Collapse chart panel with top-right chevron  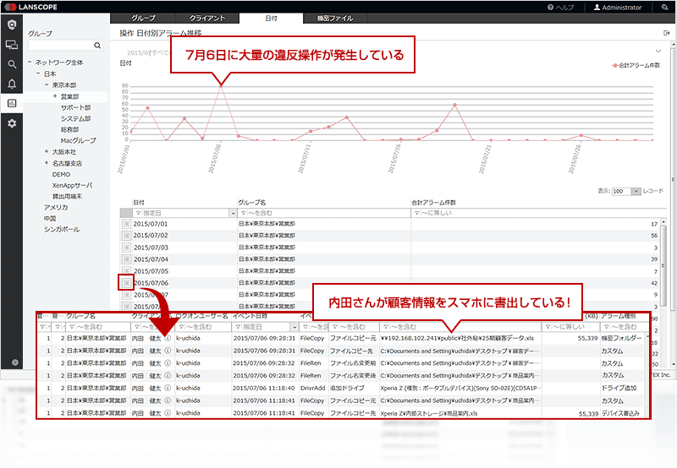click(x=658, y=51)
